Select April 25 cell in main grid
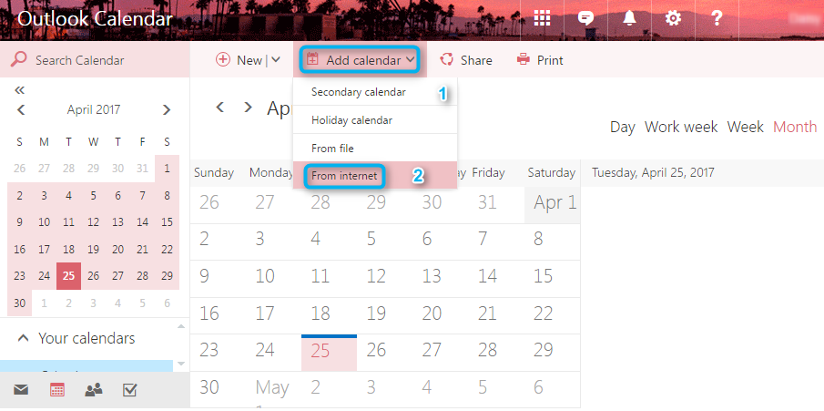The width and height of the screenshot is (824, 411). pyautogui.click(x=329, y=353)
